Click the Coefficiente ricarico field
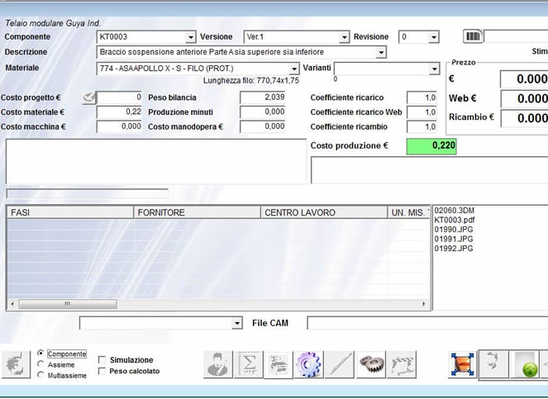Screen dimensions: 548x399 (x=422, y=97)
